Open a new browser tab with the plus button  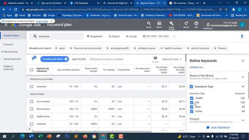(204, 3)
